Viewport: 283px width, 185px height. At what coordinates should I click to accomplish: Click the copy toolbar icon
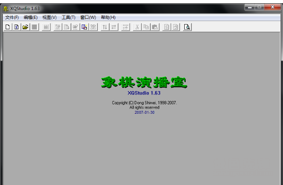(146, 27)
